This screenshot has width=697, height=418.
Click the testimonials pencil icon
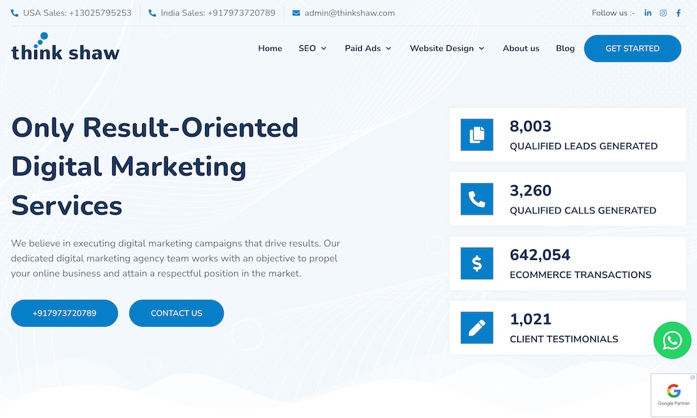pyautogui.click(x=477, y=327)
